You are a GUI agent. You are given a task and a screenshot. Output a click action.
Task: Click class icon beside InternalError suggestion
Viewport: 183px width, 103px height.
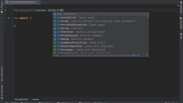55,17
